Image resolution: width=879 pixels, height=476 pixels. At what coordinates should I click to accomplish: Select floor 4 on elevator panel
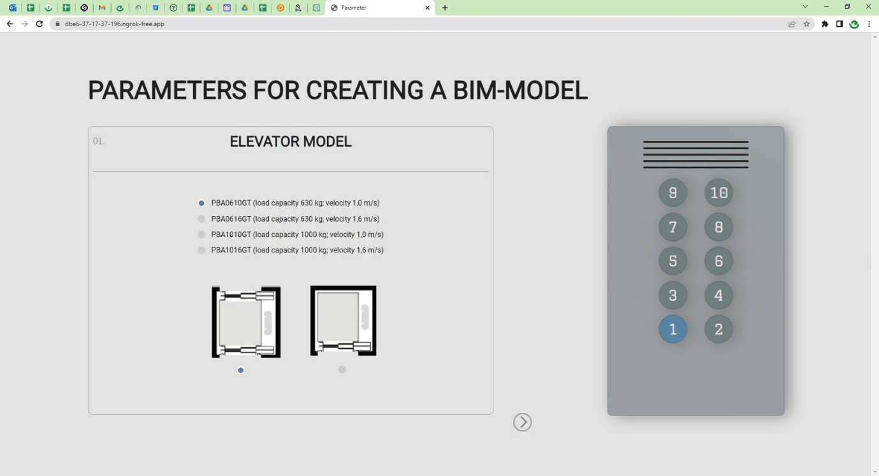tap(718, 296)
